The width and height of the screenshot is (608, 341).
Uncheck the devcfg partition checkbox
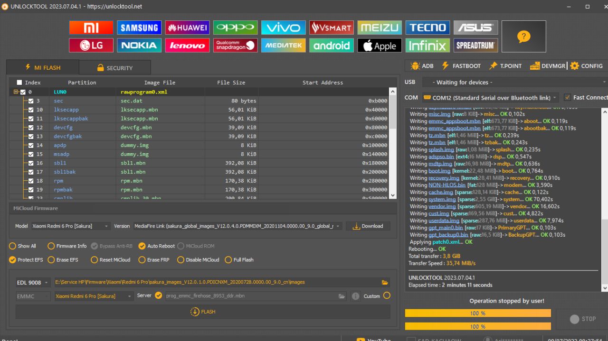point(31,128)
